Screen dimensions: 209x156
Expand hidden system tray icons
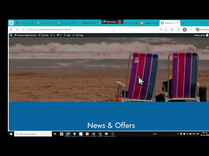(178, 134)
